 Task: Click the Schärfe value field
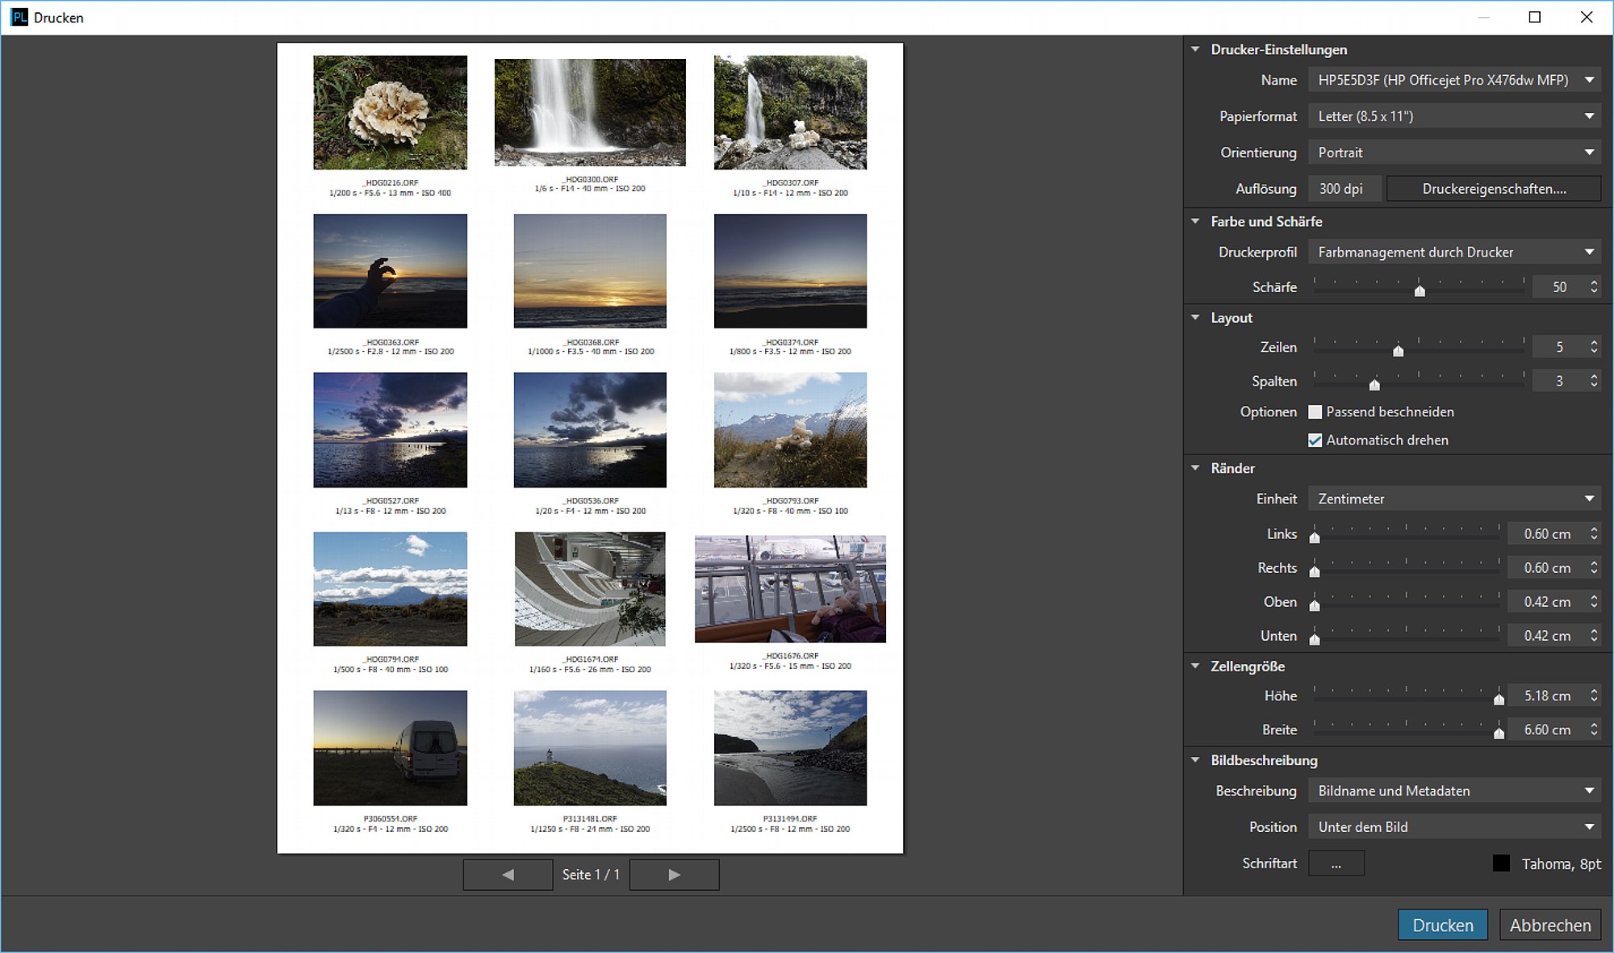pos(1559,287)
